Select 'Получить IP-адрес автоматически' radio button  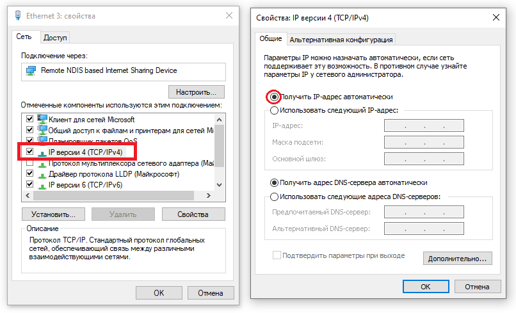click(x=275, y=97)
